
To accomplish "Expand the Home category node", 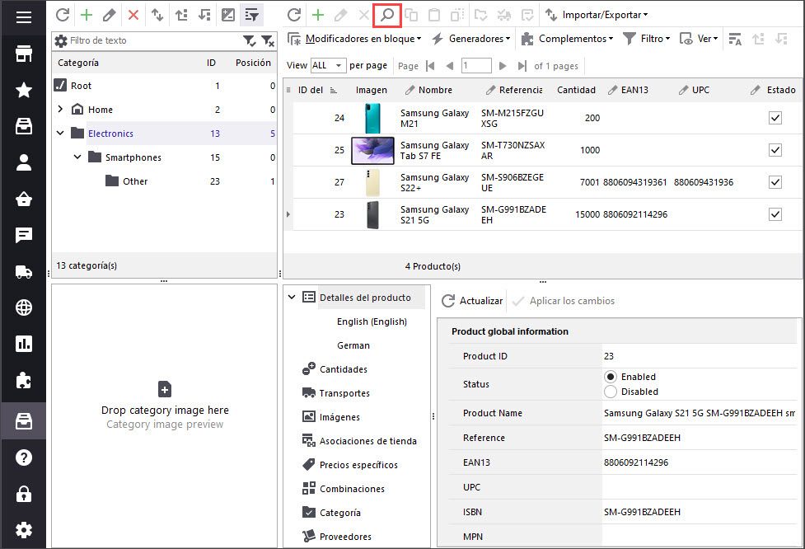I will click(x=60, y=109).
